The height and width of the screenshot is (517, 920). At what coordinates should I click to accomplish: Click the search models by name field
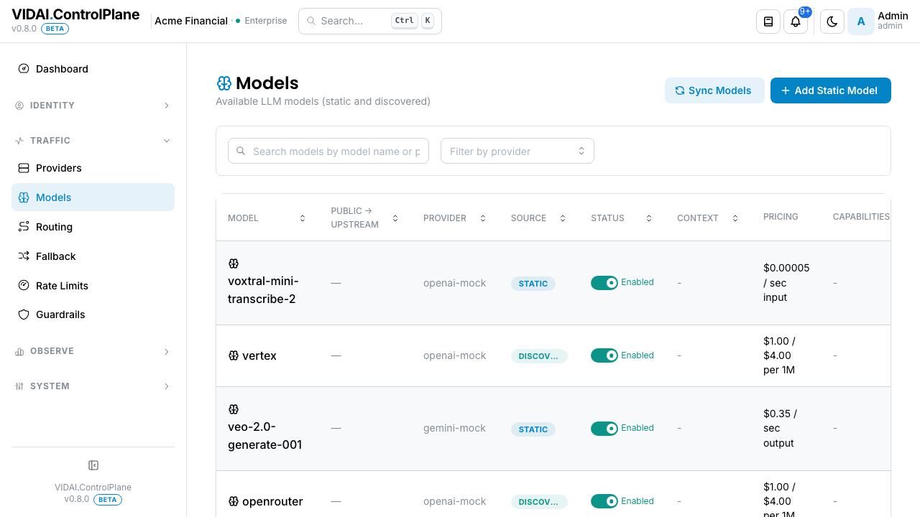[328, 151]
